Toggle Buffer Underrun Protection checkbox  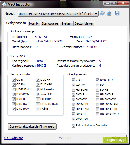click(73, 126)
